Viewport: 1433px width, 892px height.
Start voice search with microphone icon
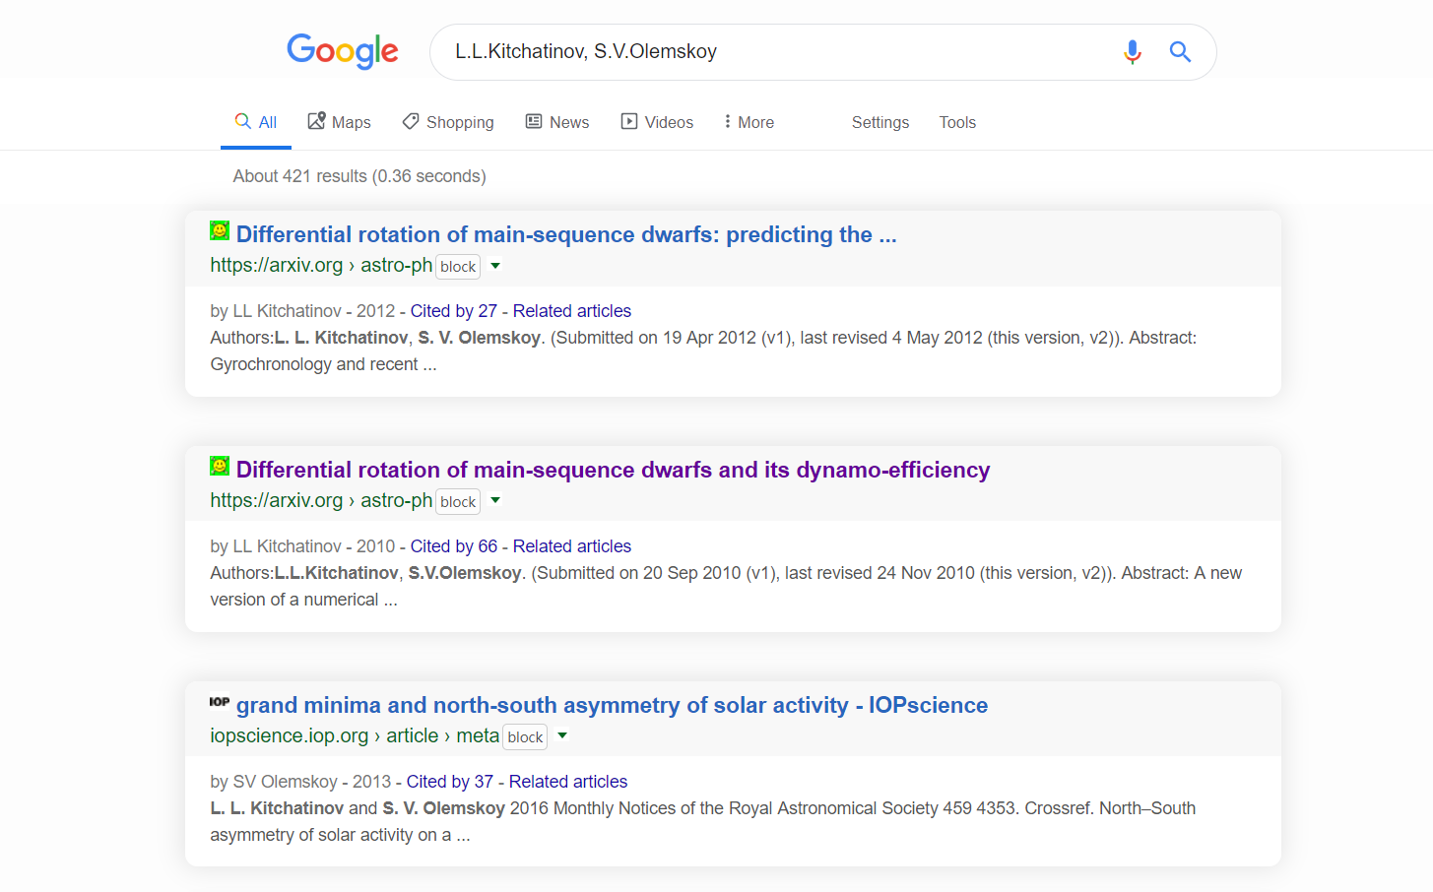1132,52
